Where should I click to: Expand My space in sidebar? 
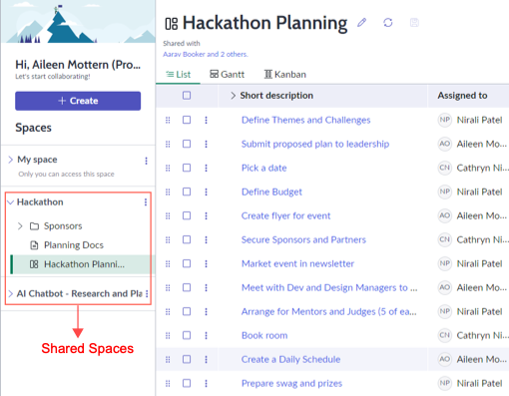pos(11,160)
